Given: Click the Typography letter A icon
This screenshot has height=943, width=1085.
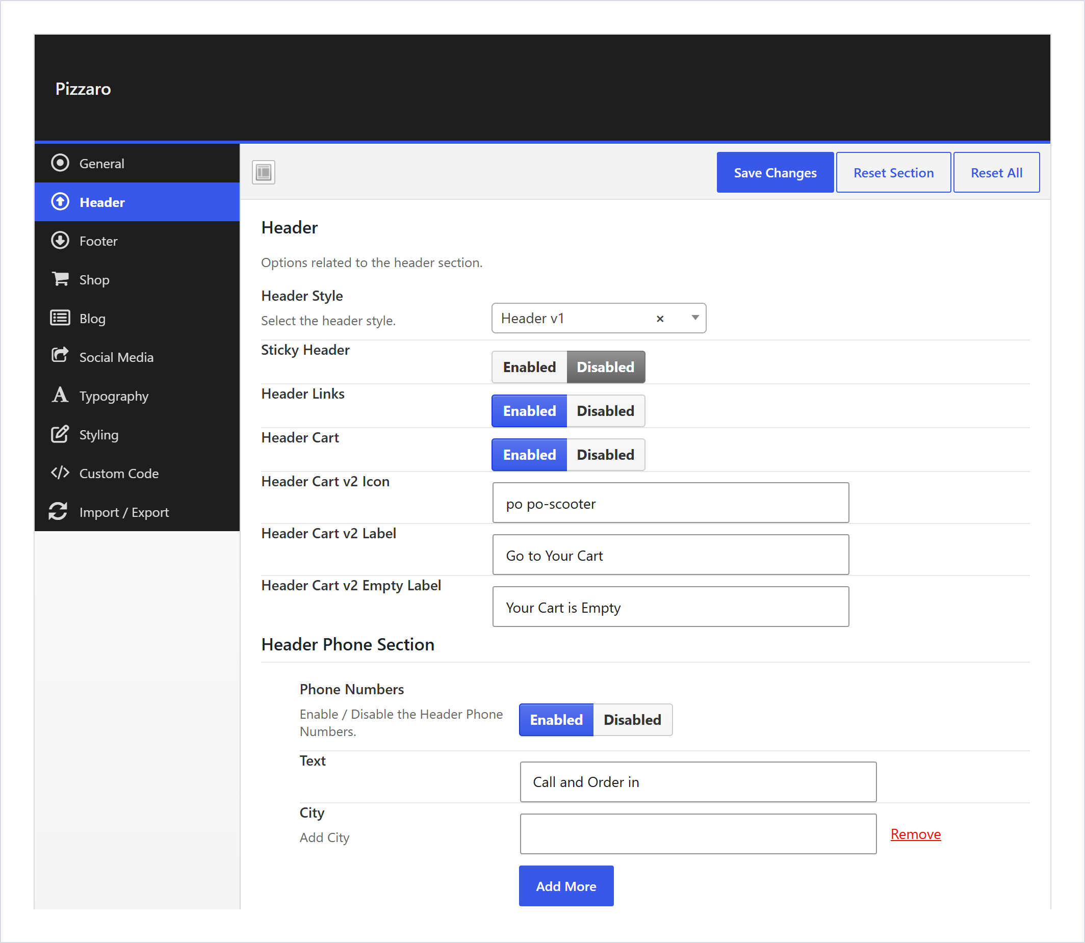Looking at the screenshot, I should point(60,395).
